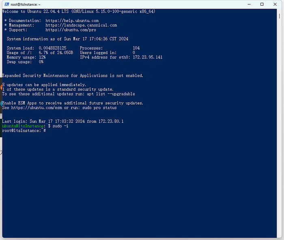Click the memory usage value 12%

pyautogui.click(x=42, y=57)
